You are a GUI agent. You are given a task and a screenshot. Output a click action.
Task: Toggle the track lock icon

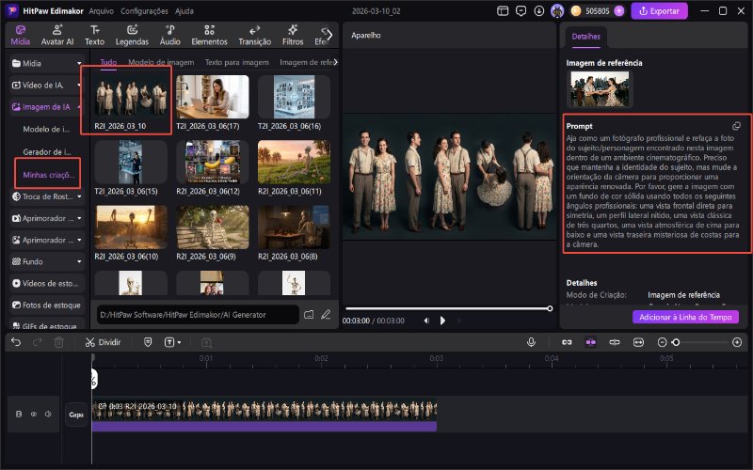[19, 414]
